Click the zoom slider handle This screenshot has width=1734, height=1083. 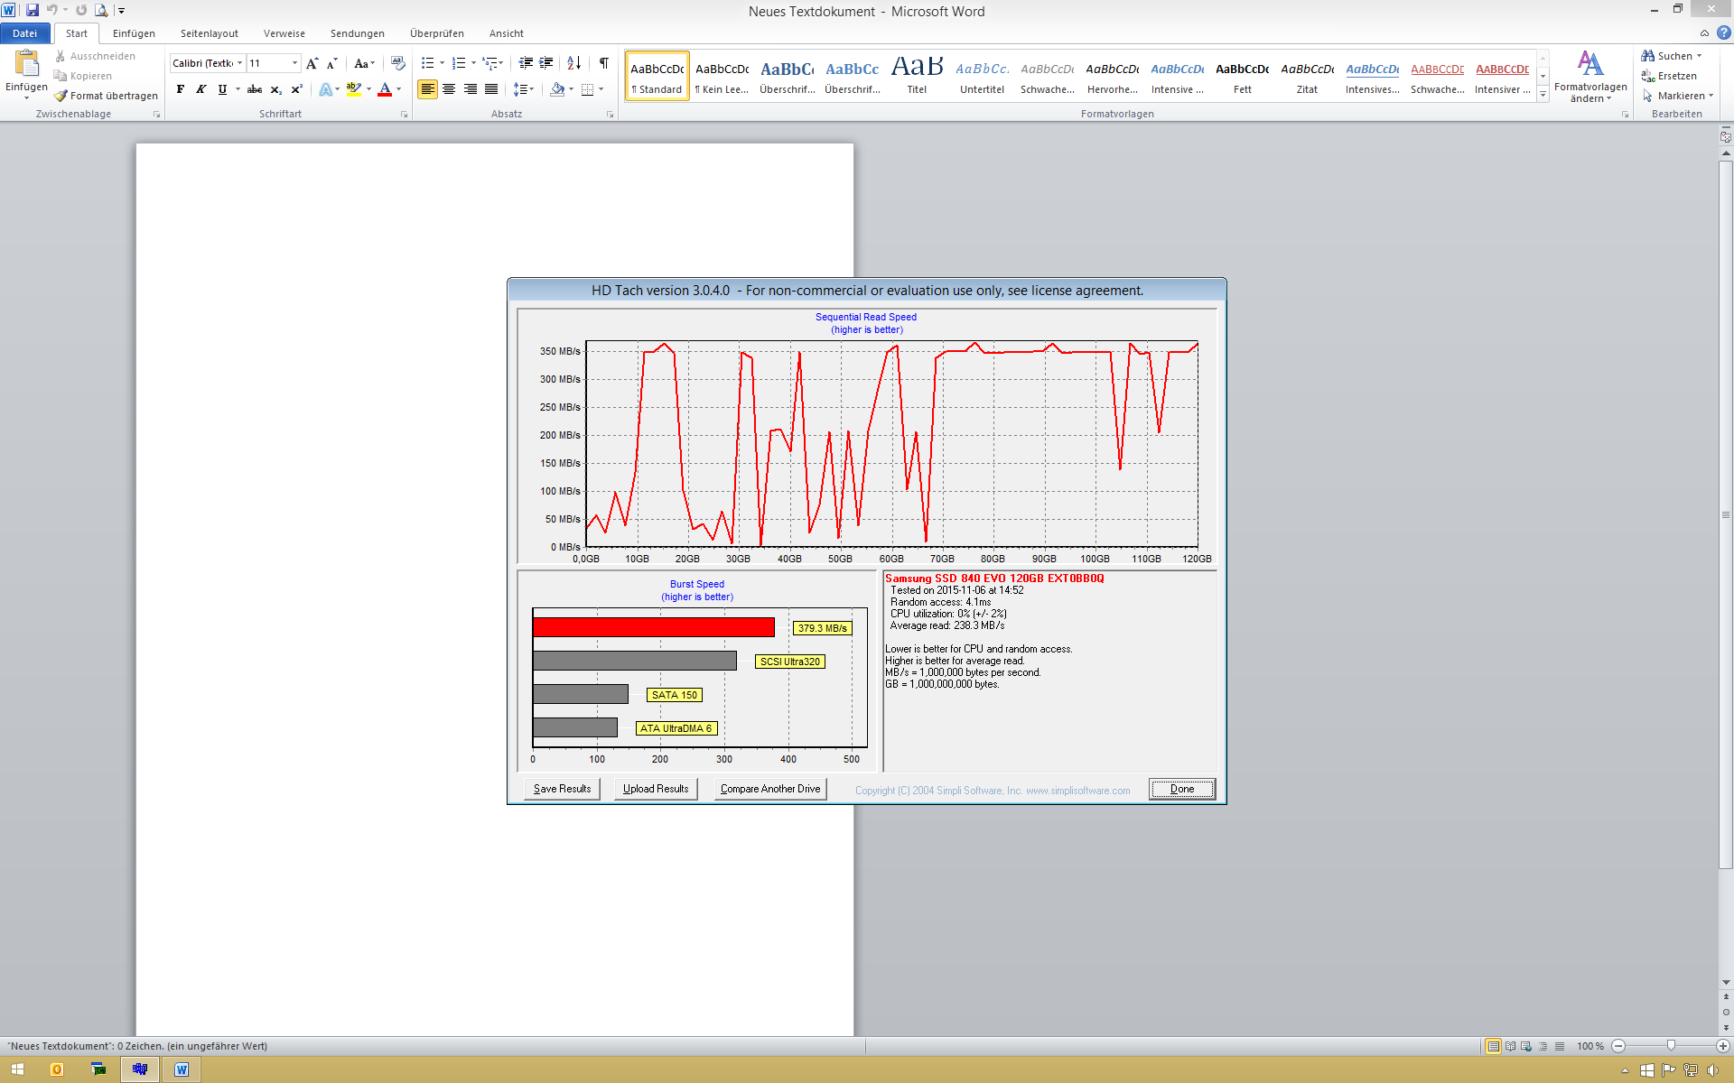[x=1671, y=1046]
